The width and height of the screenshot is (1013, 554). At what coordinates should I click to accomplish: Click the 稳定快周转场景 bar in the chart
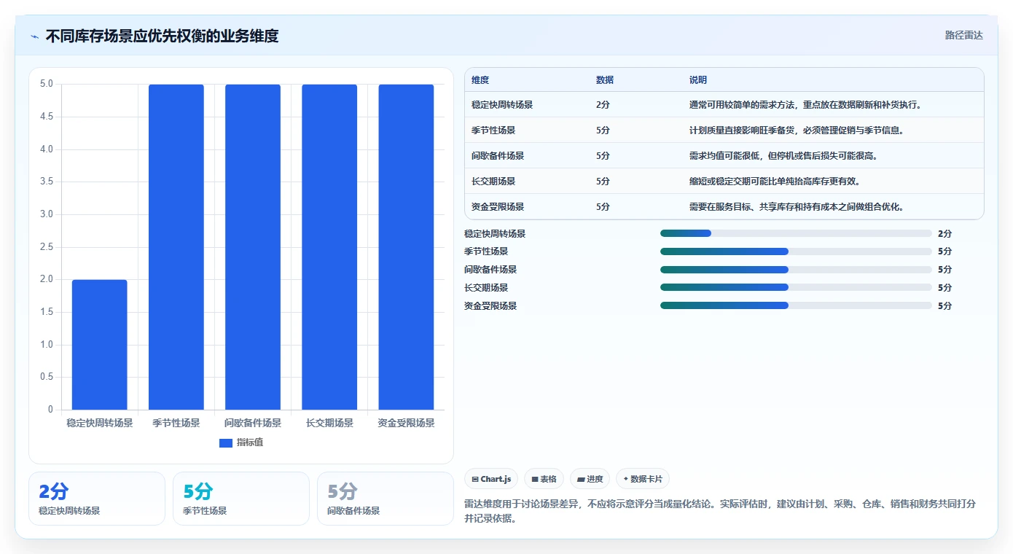[x=99, y=344]
